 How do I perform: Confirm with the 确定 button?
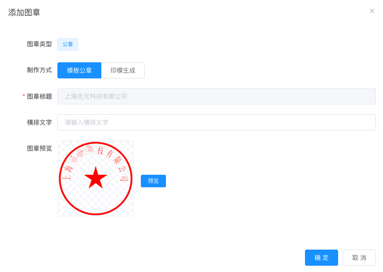pos(322,258)
